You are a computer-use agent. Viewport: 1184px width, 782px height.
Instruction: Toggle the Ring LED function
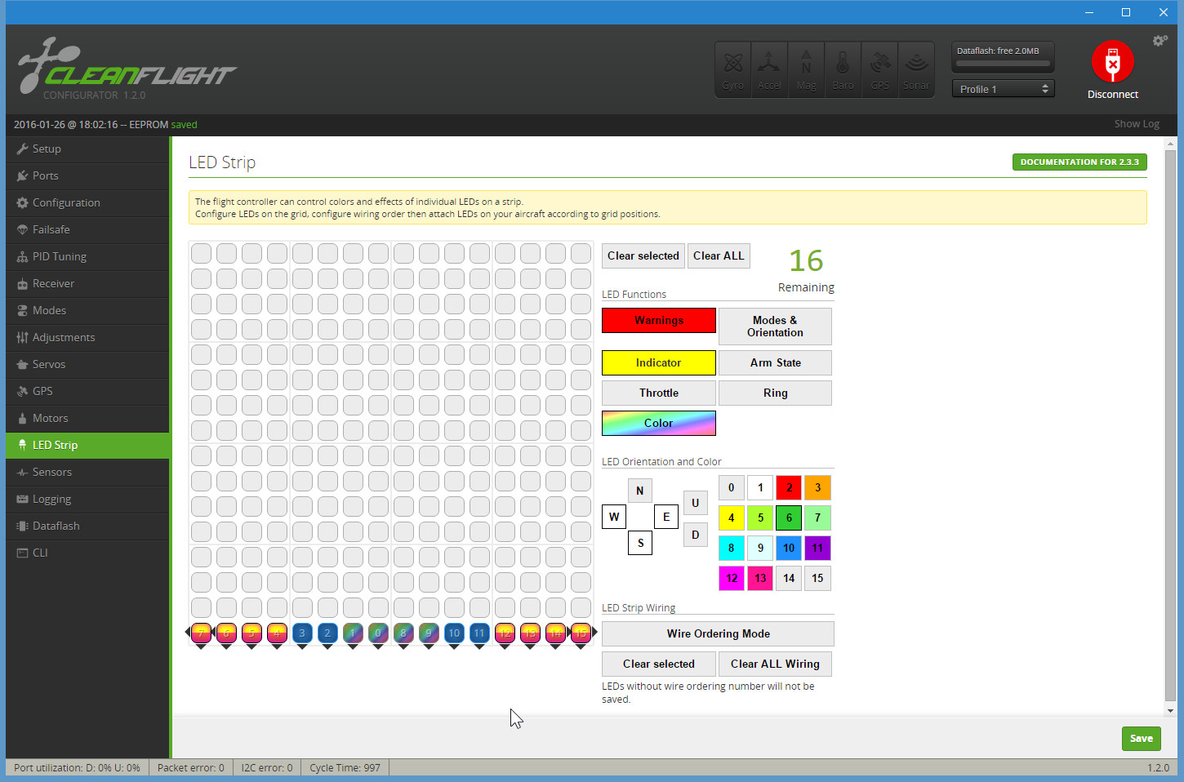point(775,393)
